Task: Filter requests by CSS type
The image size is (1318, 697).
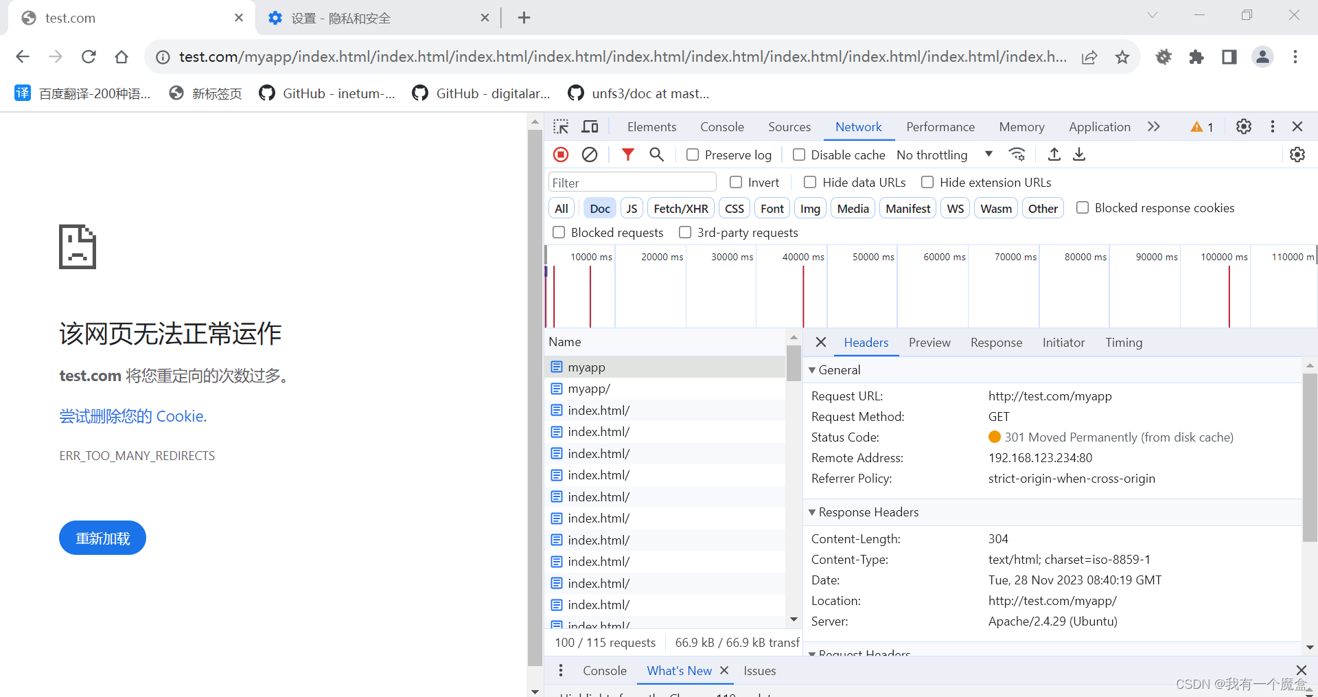Action: click(735, 209)
